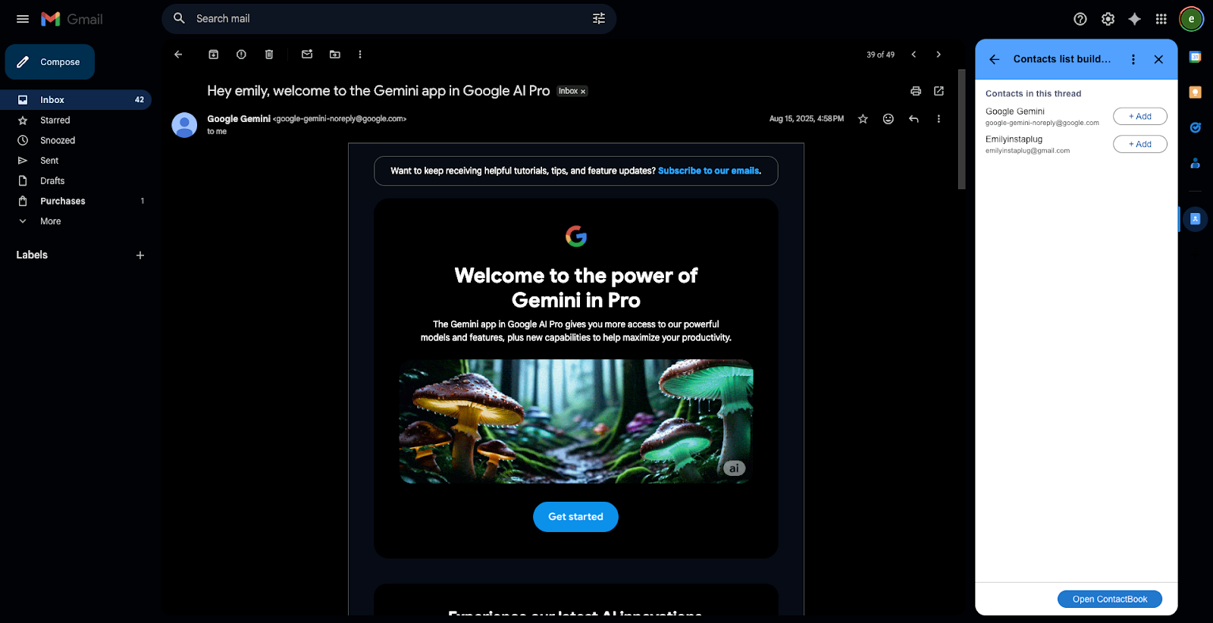
Task: Add the Google Gemini contact
Action: coord(1139,116)
